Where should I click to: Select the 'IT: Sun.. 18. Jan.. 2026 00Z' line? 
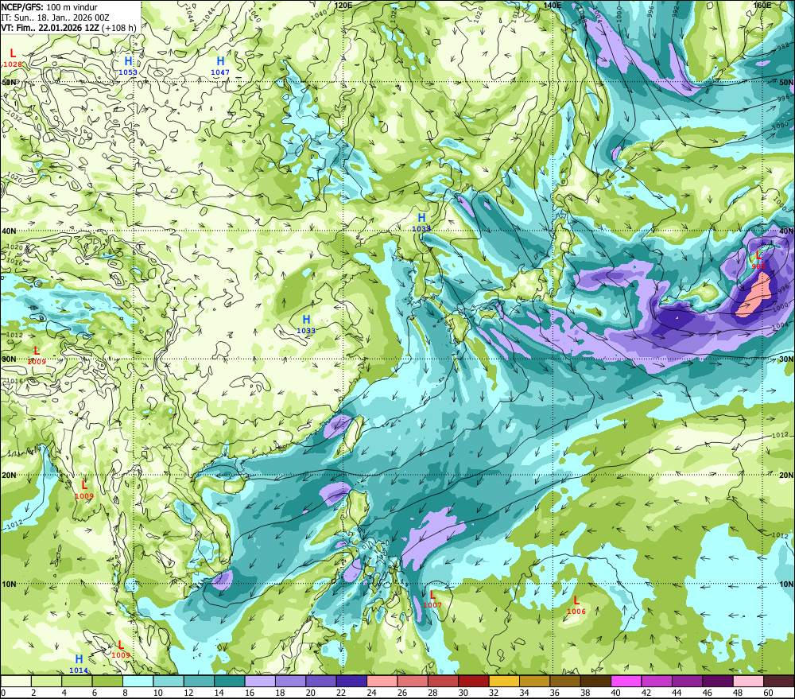[x=55, y=17]
